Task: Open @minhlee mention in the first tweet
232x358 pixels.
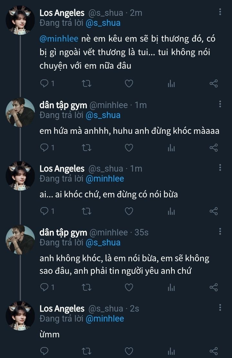Action: click(x=59, y=39)
